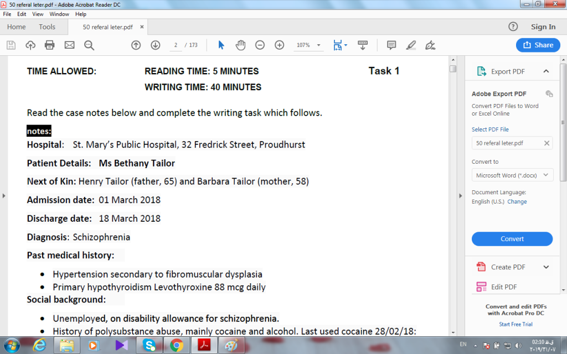Click the zoom out minus icon
Image resolution: width=567 pixels, height=354 pixels.
coord(260,45)
